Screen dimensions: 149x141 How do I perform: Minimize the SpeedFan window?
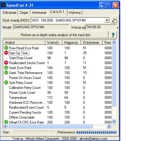click(x=102, y=5)
